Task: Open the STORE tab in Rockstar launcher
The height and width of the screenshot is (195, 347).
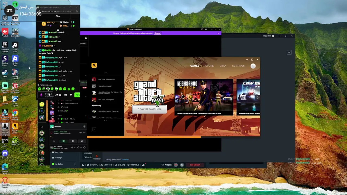Action: (x=209, y=66)
